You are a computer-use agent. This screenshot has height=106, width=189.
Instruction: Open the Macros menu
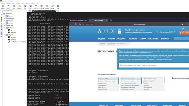pos(33,3)
